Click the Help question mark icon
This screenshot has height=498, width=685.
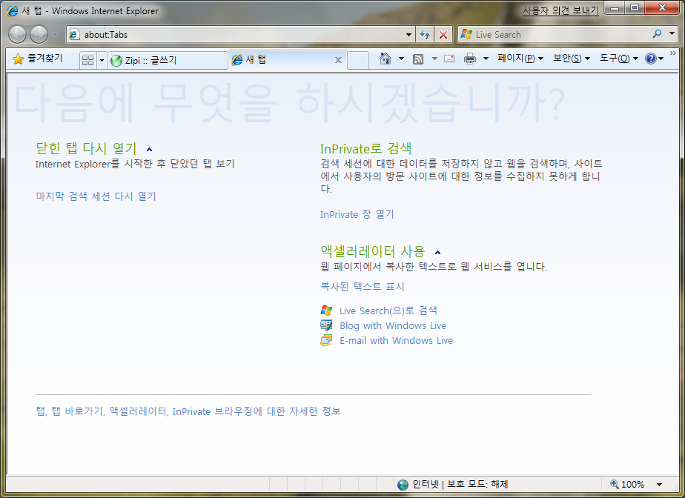(650, 59)
